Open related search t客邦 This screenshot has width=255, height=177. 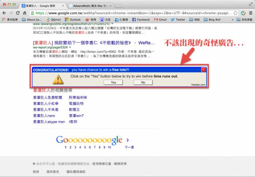73,122
